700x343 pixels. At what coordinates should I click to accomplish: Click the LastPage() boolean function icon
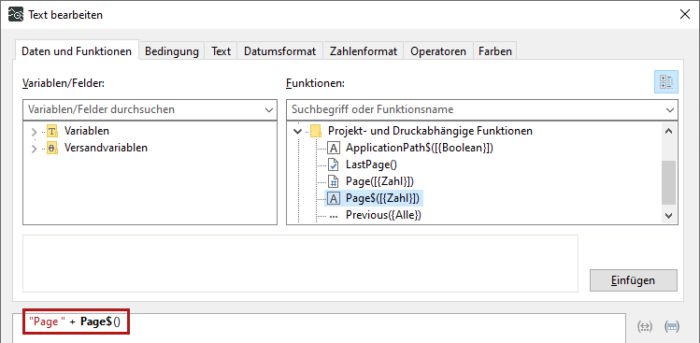coord(334,164)
